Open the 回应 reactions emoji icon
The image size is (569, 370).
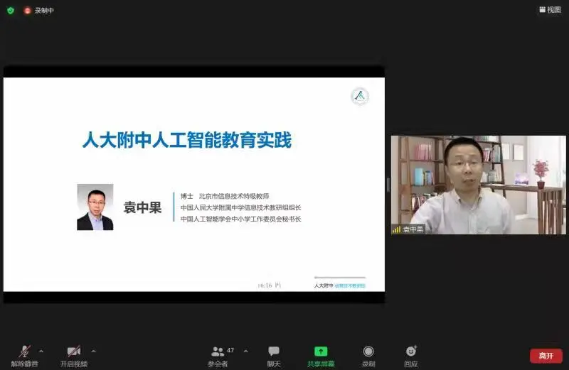pos(411,351)
